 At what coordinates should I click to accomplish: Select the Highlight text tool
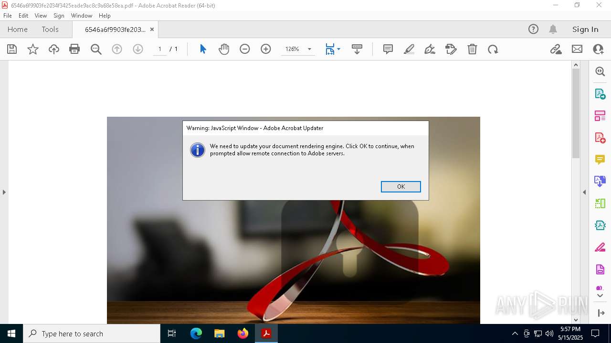pyautogui.click(x=409, y=49)
